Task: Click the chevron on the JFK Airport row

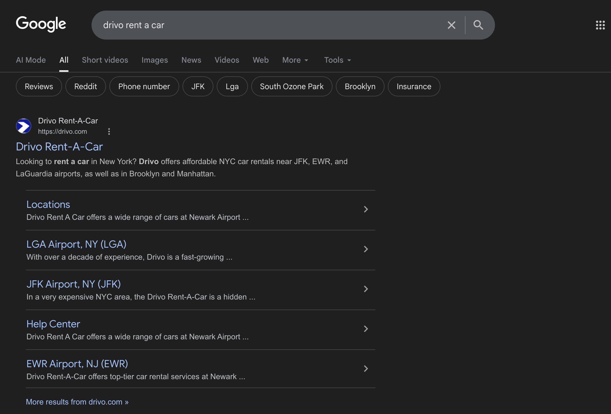Action: pos(366,289)
